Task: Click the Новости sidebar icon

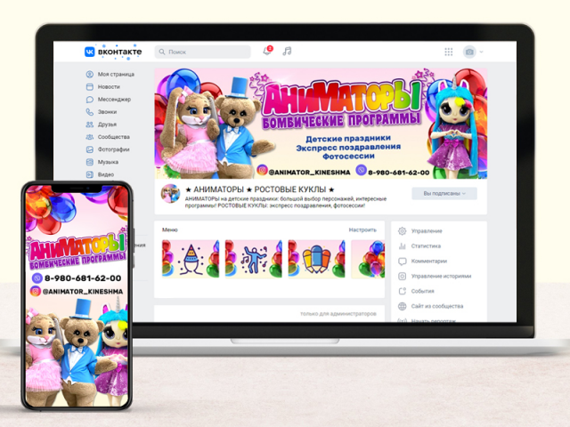Action: [x=89, y=87]
